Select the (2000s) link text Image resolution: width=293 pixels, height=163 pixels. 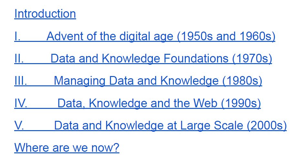(x=267, y=126)
